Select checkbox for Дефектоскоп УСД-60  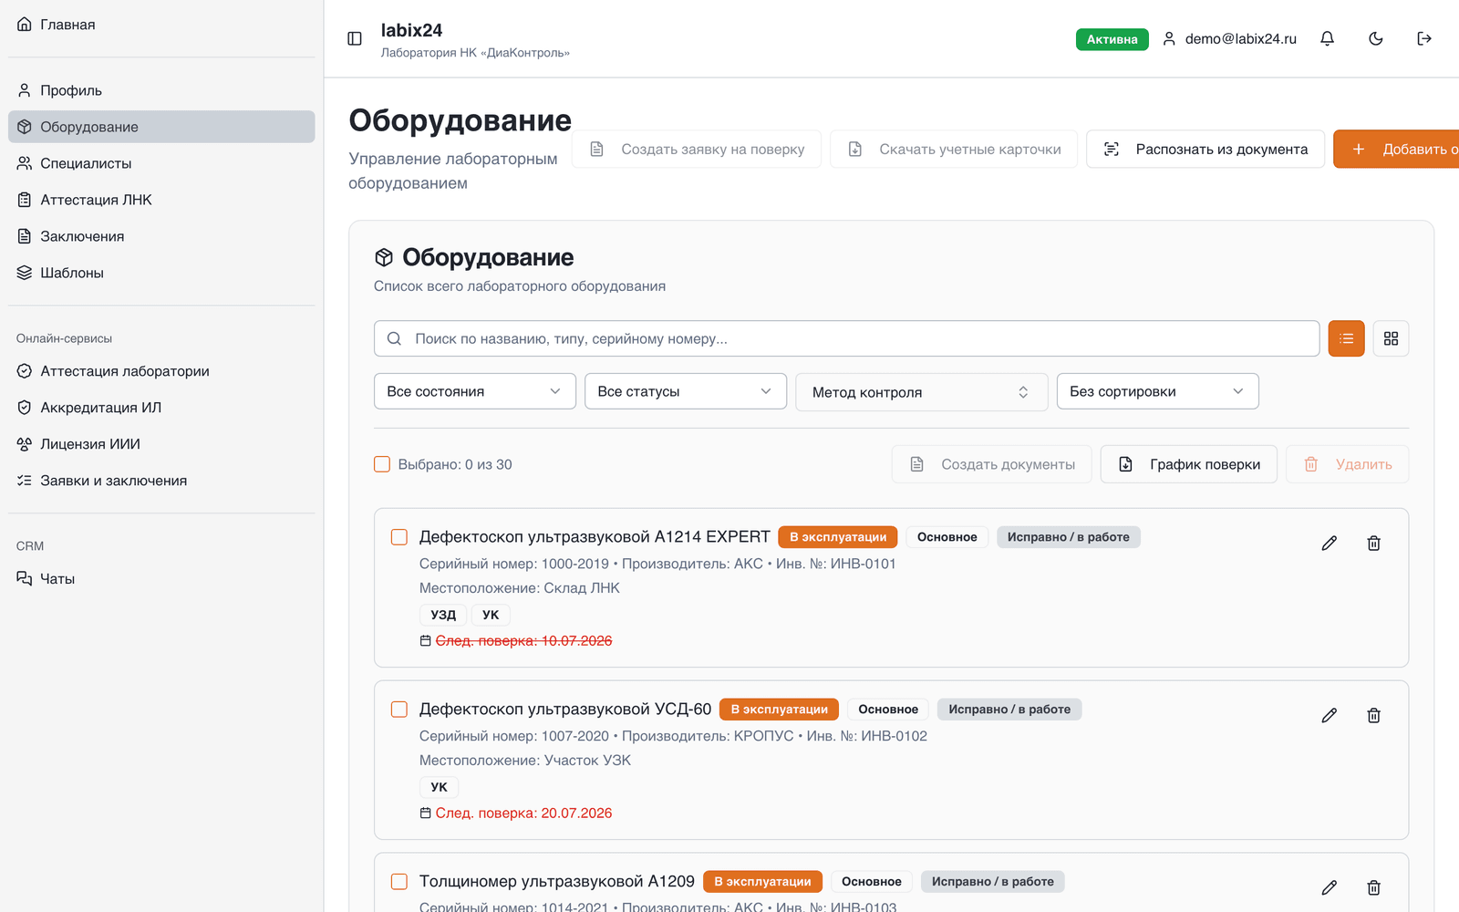click(x=399, y=710)
